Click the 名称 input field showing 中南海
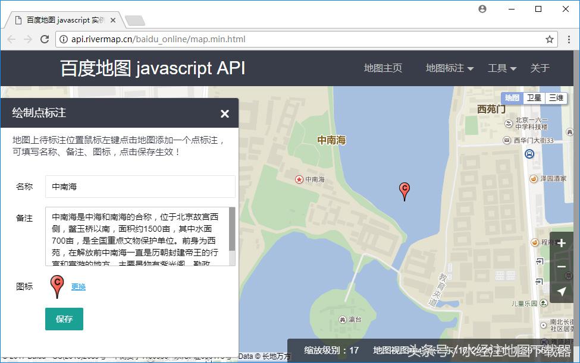The width and height of the screenshot is (580, 363). click(139, 186)
